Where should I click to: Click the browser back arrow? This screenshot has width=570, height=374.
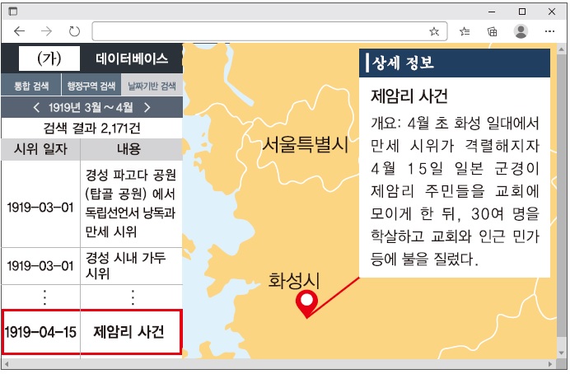[19, 31]
